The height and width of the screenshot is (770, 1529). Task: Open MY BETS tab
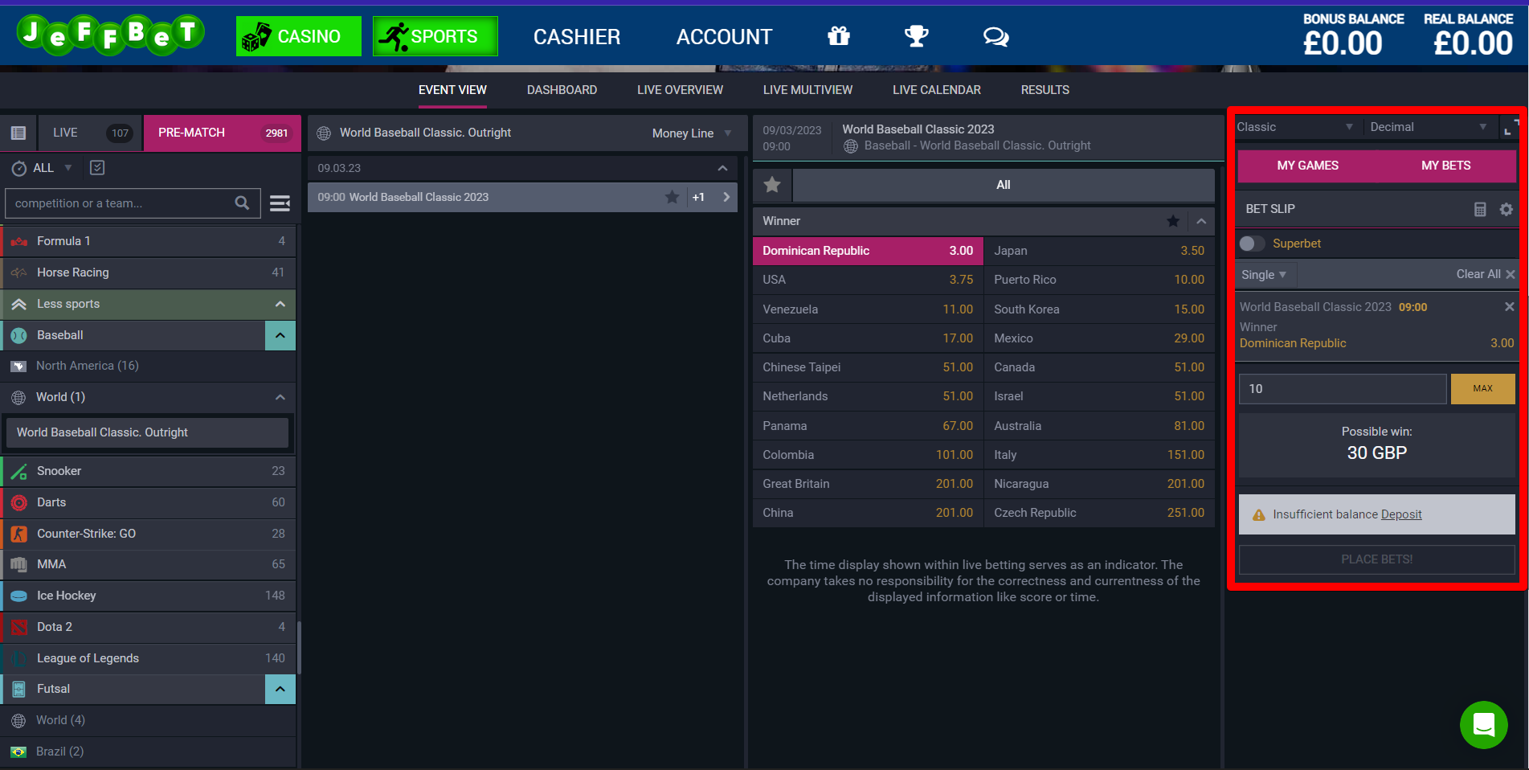1445,166
